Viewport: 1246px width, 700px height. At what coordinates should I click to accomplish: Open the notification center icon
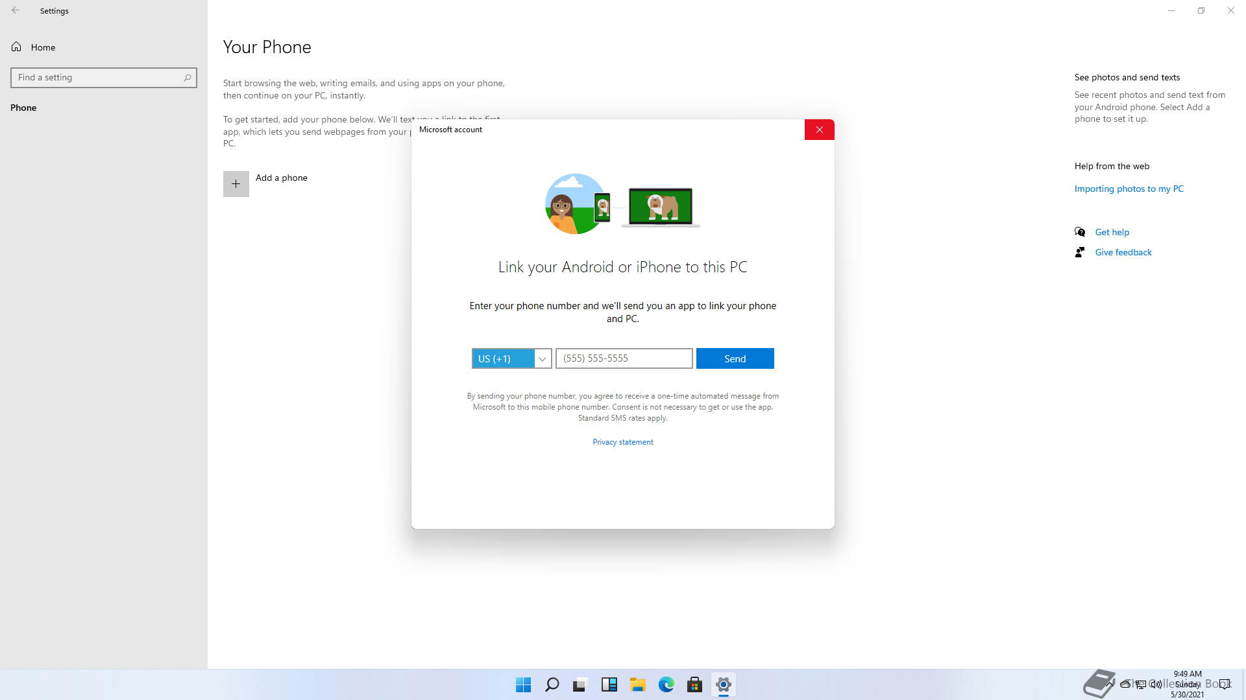click(x=1225, y=684)
